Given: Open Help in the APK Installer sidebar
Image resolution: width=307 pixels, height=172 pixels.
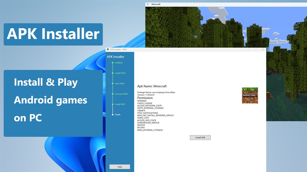Looking at the screenshot, I should click(120, 167).
